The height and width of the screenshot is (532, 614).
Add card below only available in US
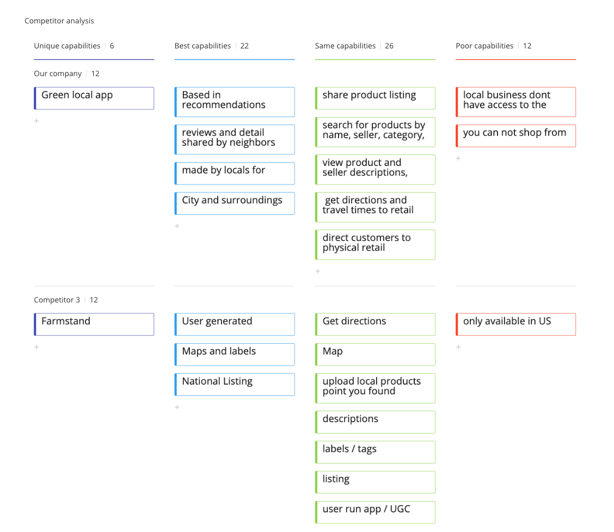(x=458, y=347)
